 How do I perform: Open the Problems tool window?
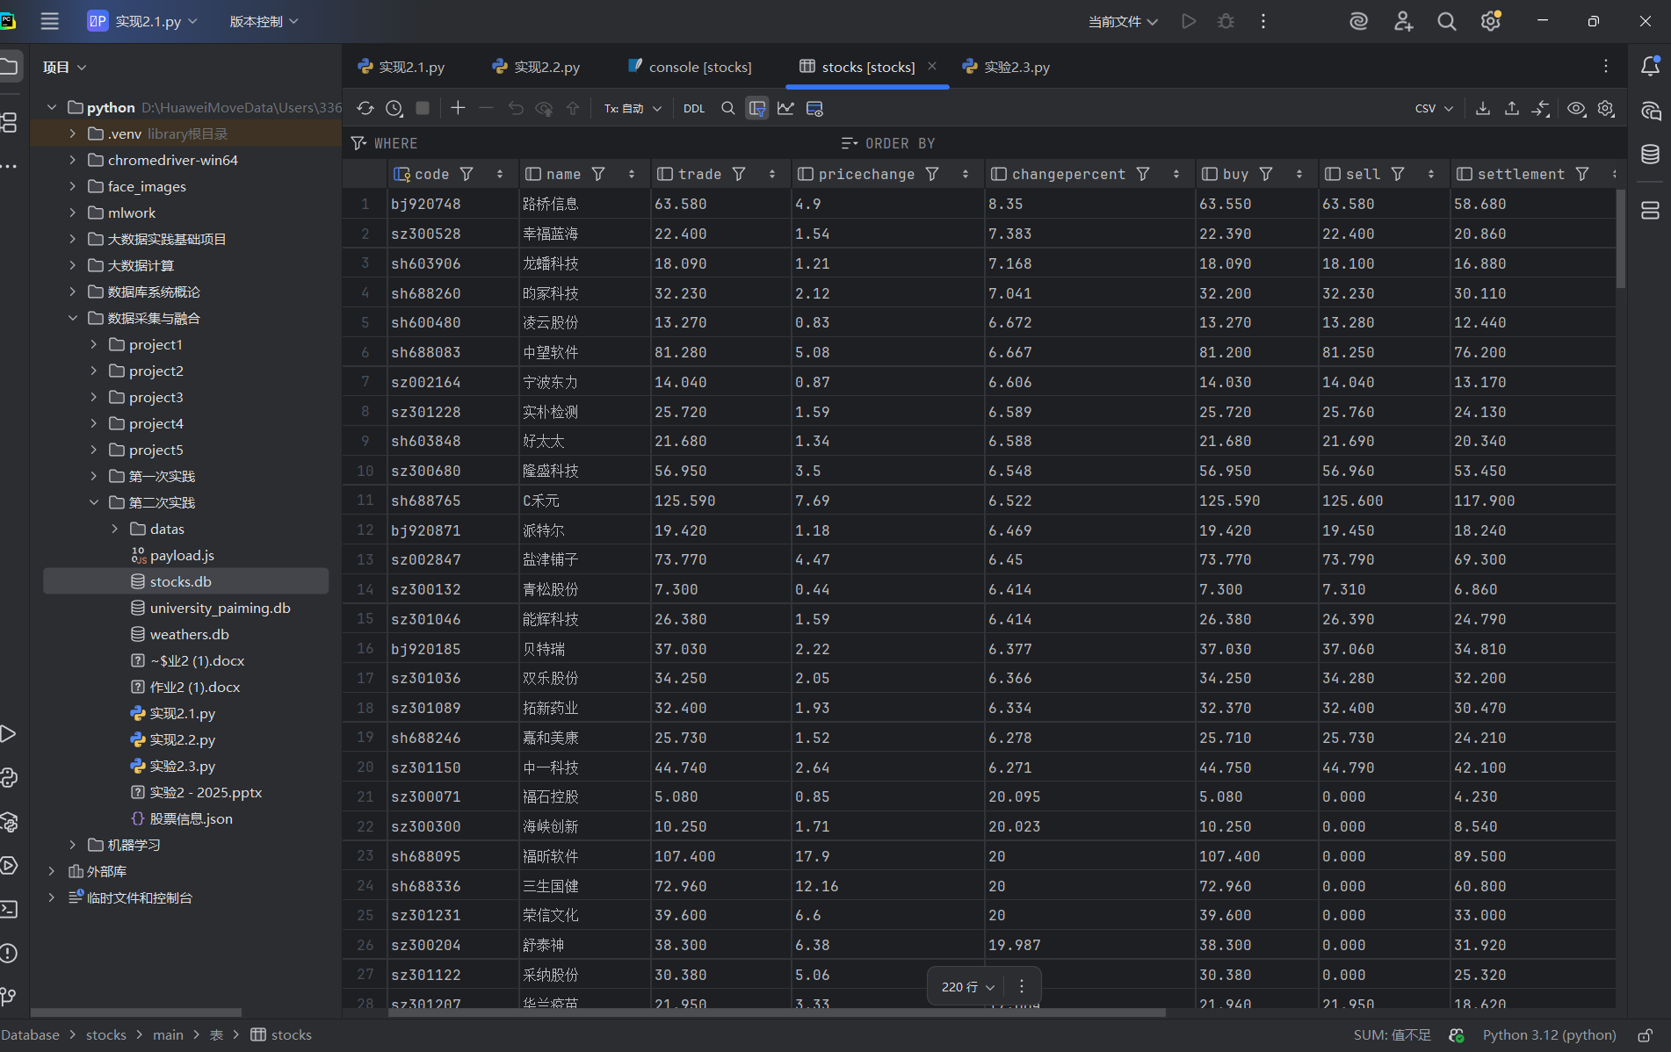click(9, 953)
